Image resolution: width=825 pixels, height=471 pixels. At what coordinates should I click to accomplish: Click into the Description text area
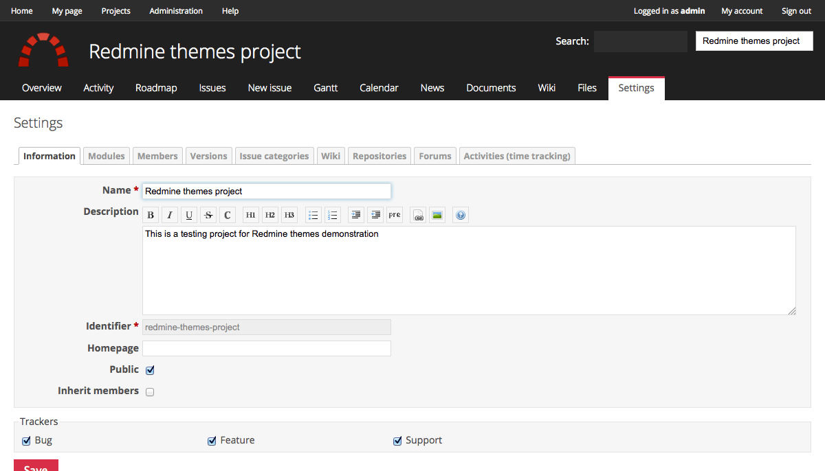[469, 271]
